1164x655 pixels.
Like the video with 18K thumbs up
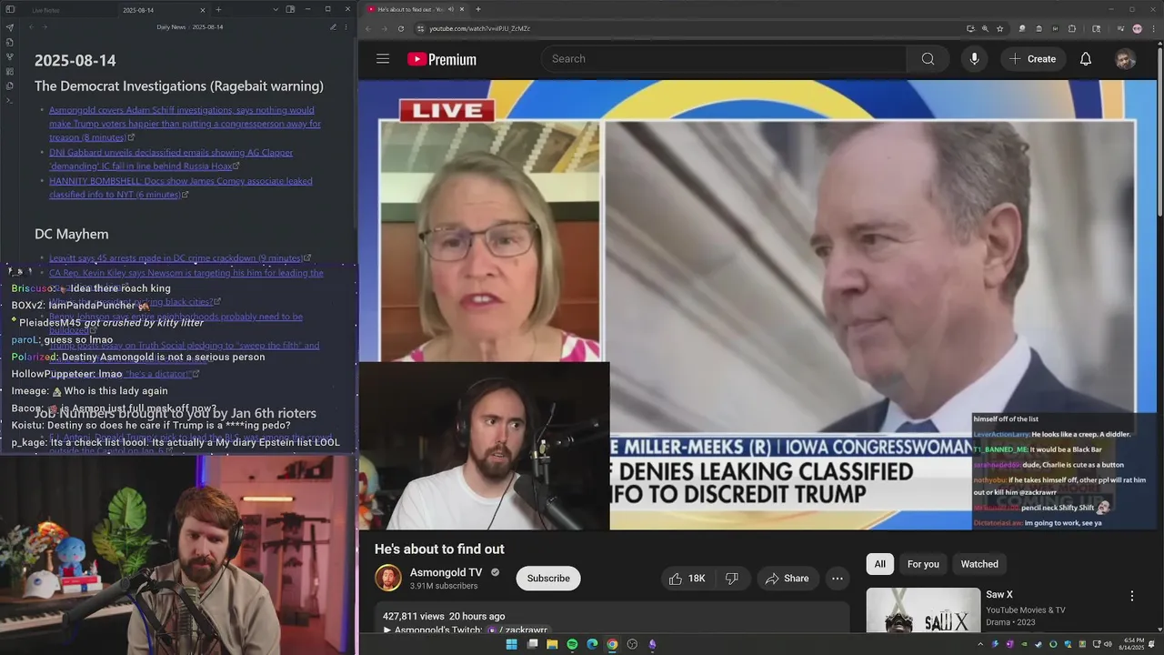[687, 579]
